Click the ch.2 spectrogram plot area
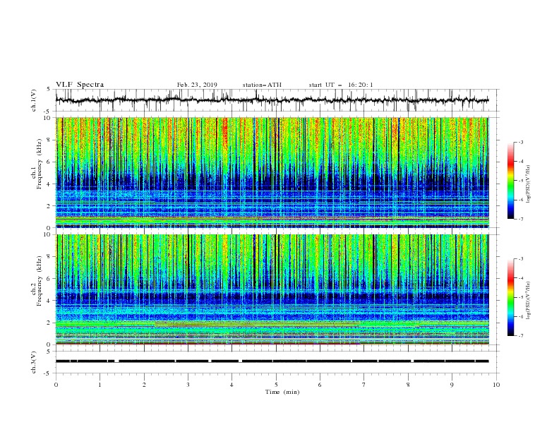The height and width of the screenshot is (432, 559). coord(272,289)
